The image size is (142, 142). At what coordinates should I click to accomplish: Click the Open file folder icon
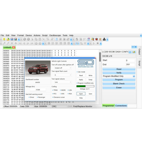[x=8, y=39]
